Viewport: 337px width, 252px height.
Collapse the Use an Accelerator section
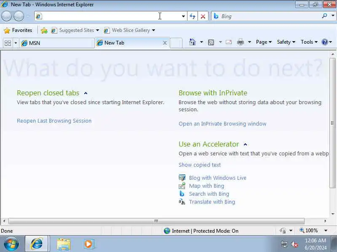point(245,144)
